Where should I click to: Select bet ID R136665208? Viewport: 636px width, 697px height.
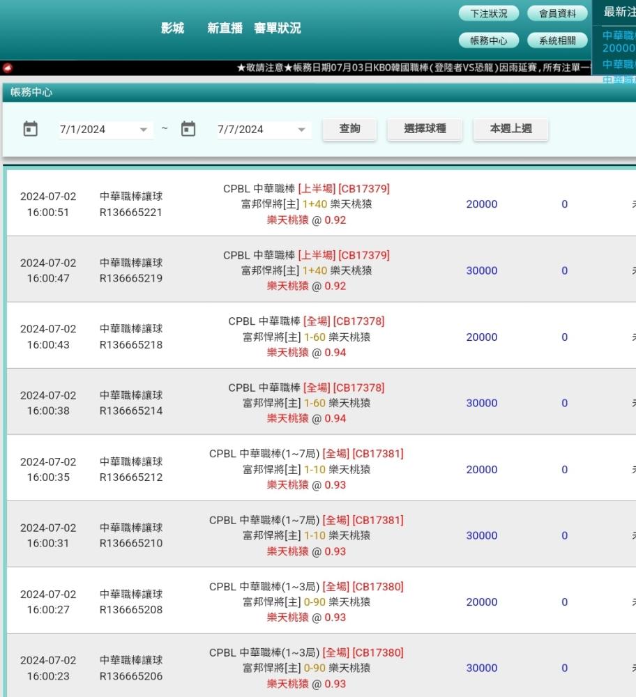coord(131,610)
